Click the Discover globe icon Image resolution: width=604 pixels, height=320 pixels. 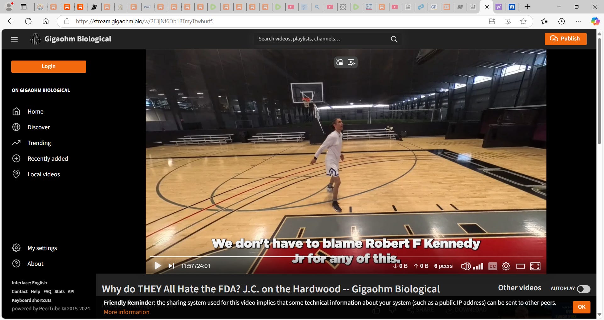(16, 127)
